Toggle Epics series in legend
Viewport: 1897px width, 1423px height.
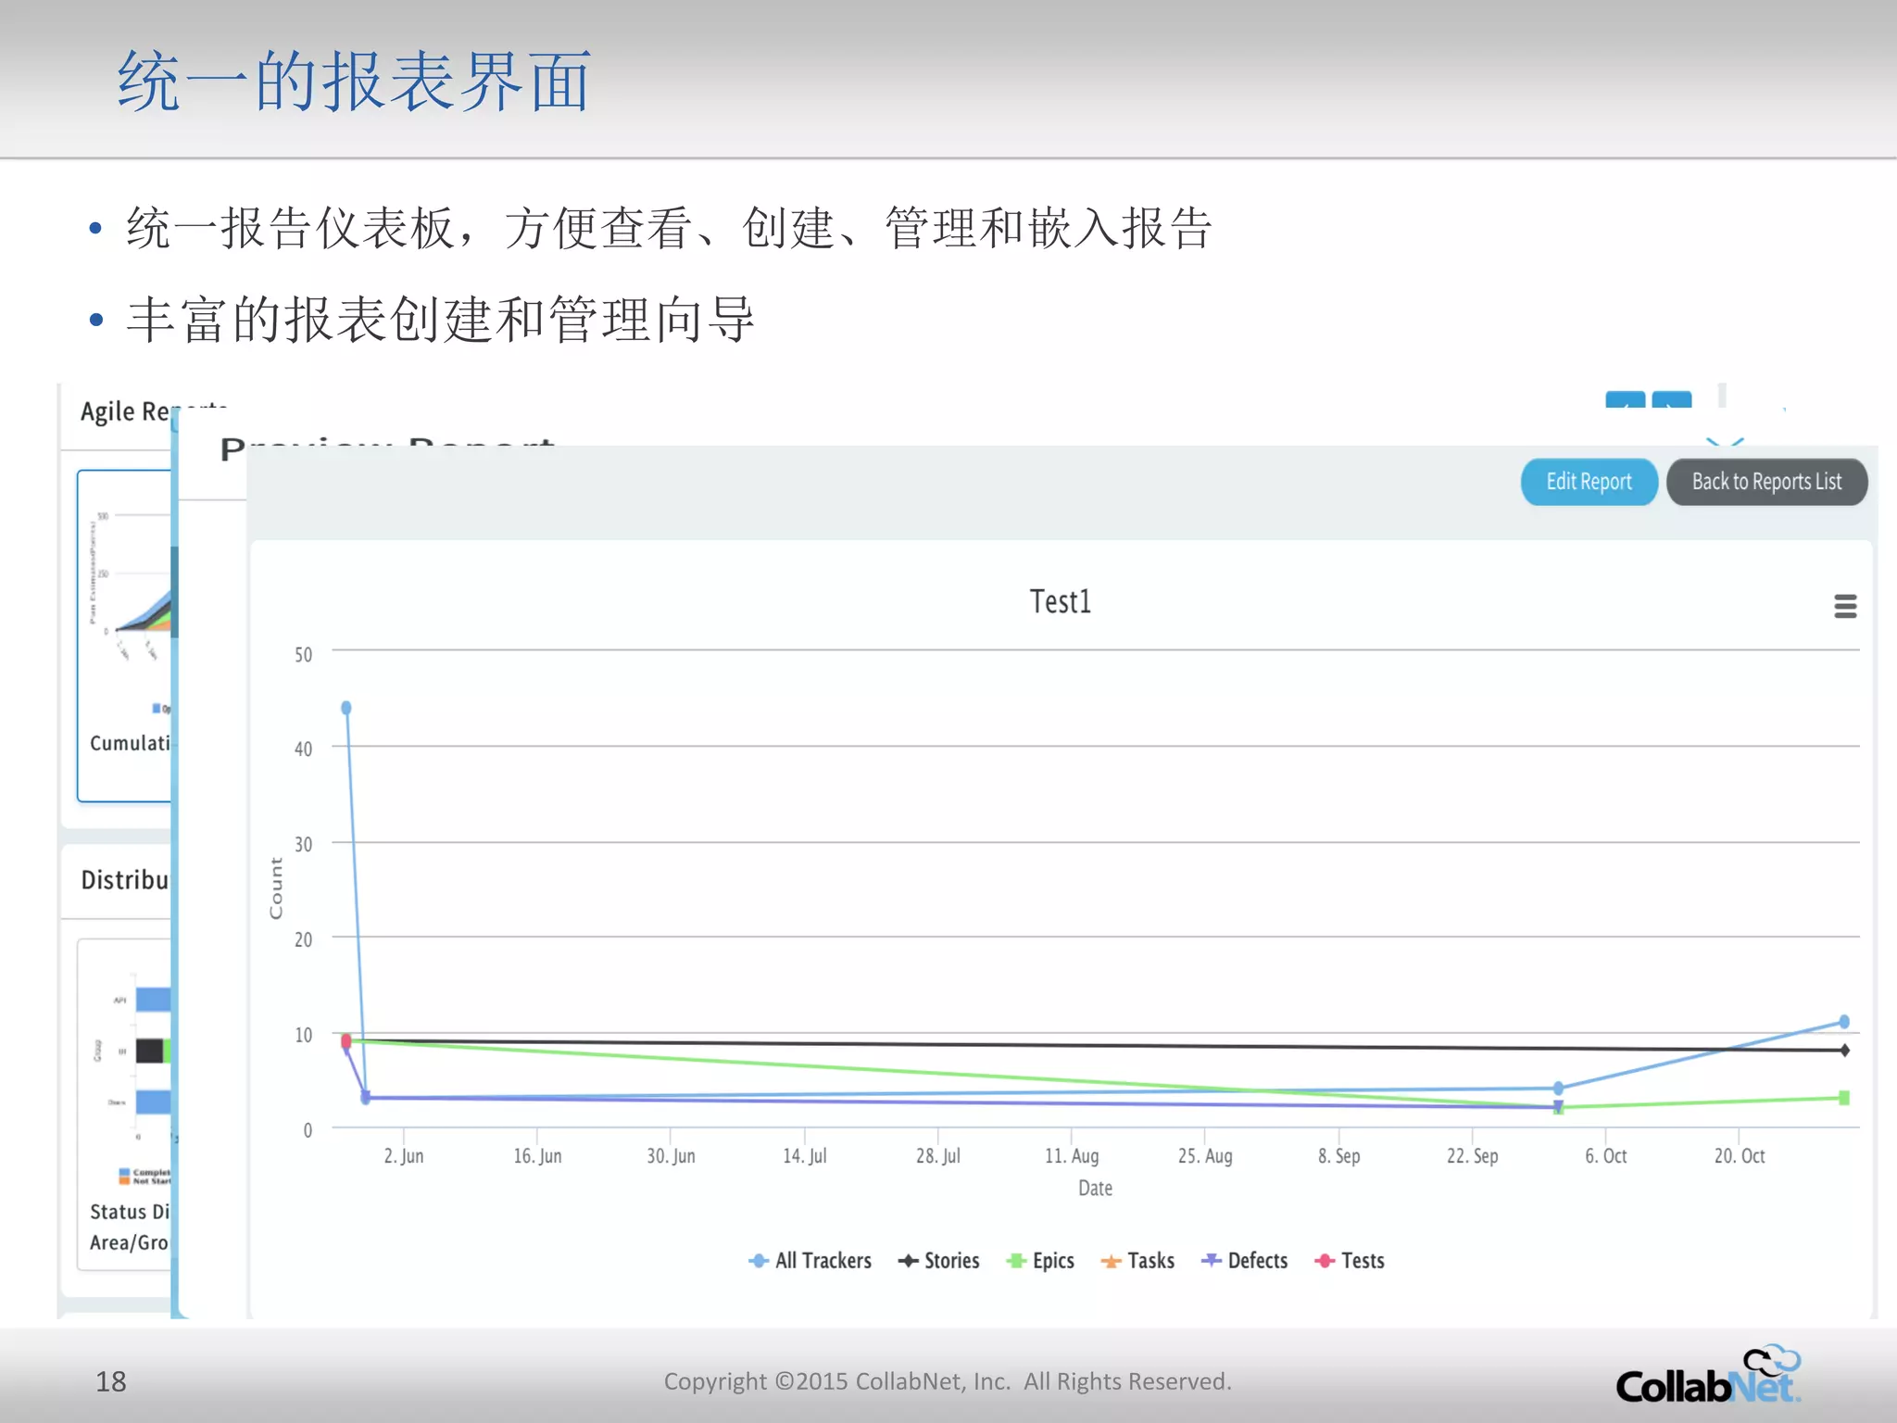tap(1041, 1261)
